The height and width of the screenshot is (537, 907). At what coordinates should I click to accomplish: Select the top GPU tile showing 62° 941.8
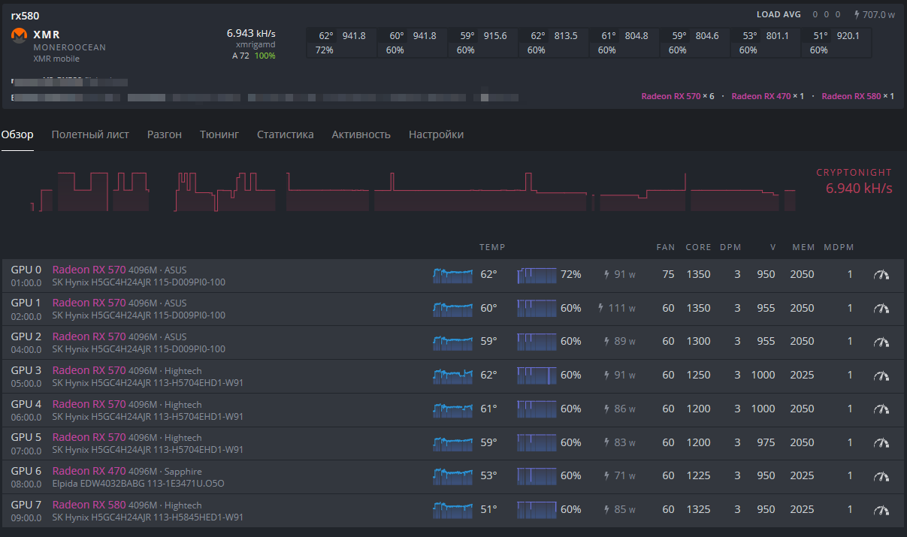342,43
